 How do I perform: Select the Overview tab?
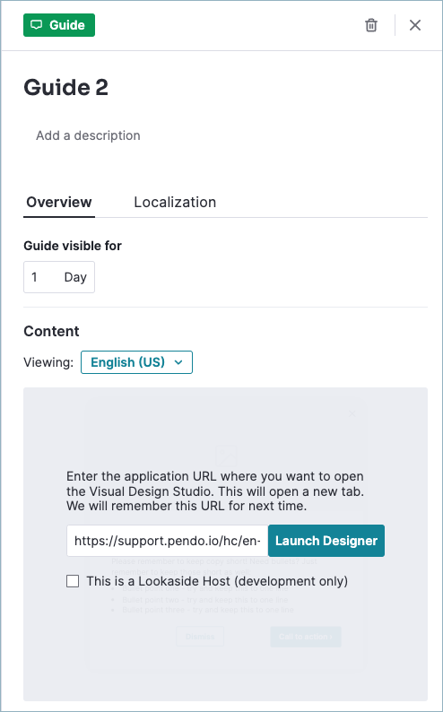(x=59, y=202)
